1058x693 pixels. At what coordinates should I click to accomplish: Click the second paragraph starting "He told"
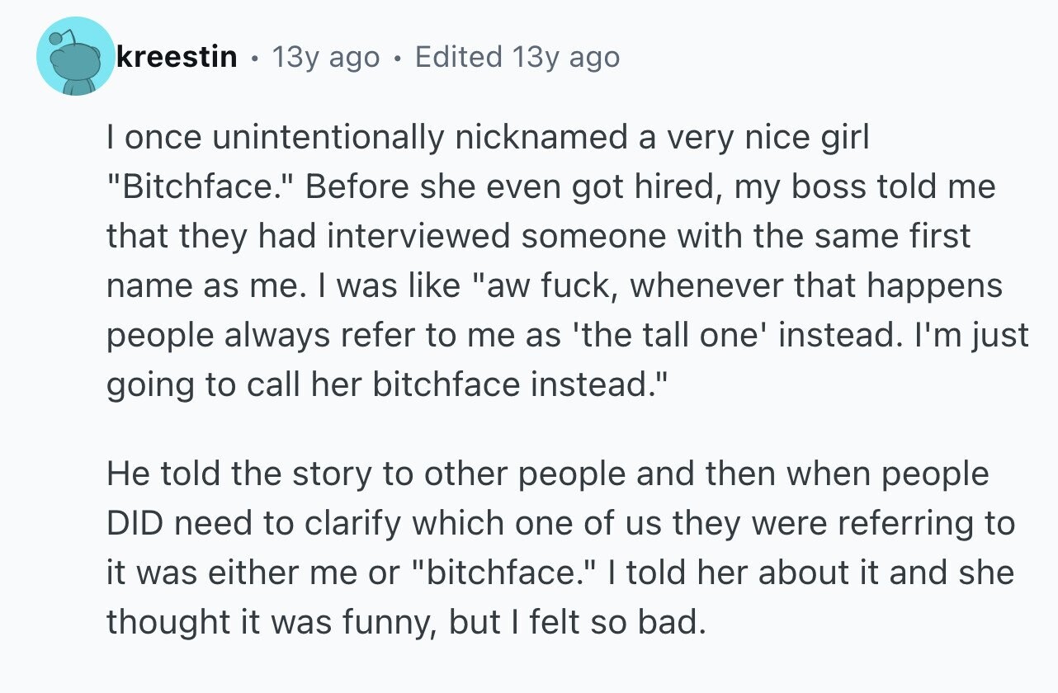560,549
